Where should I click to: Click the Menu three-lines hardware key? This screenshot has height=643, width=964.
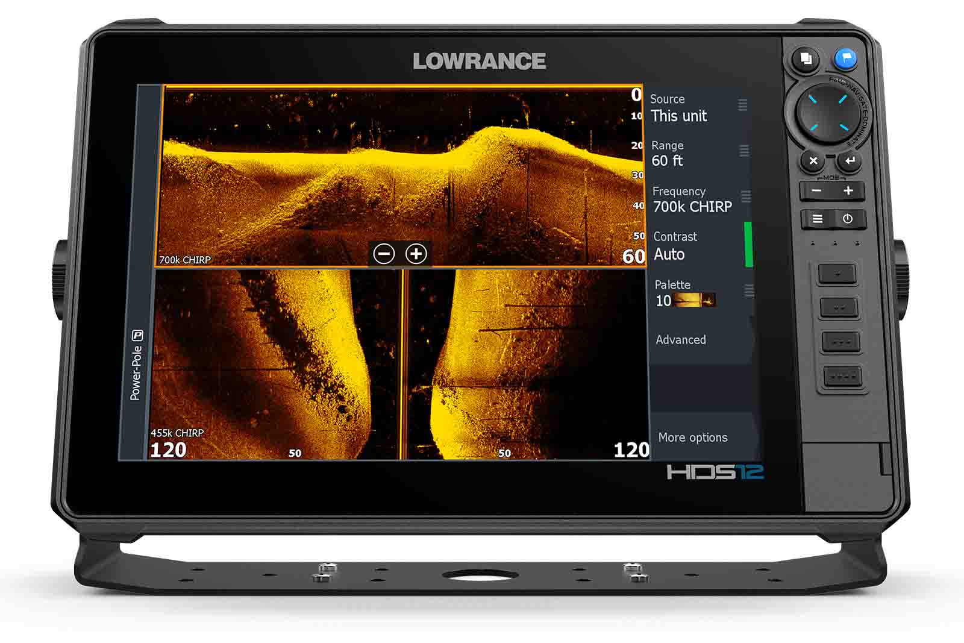click(x=818, y=219)
